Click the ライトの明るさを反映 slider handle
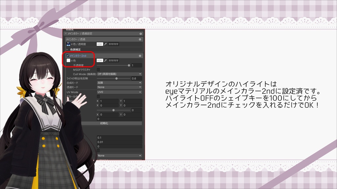The height and width of the screenshot is (189, 337). pyautogui.click(x=116, y=78)
